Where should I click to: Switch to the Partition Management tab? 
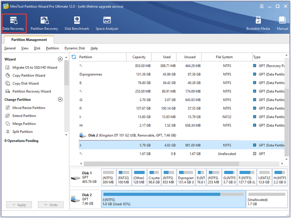coord(29,40)
